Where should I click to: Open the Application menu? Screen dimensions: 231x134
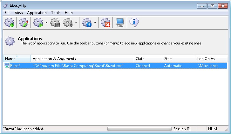pos(37,13)
